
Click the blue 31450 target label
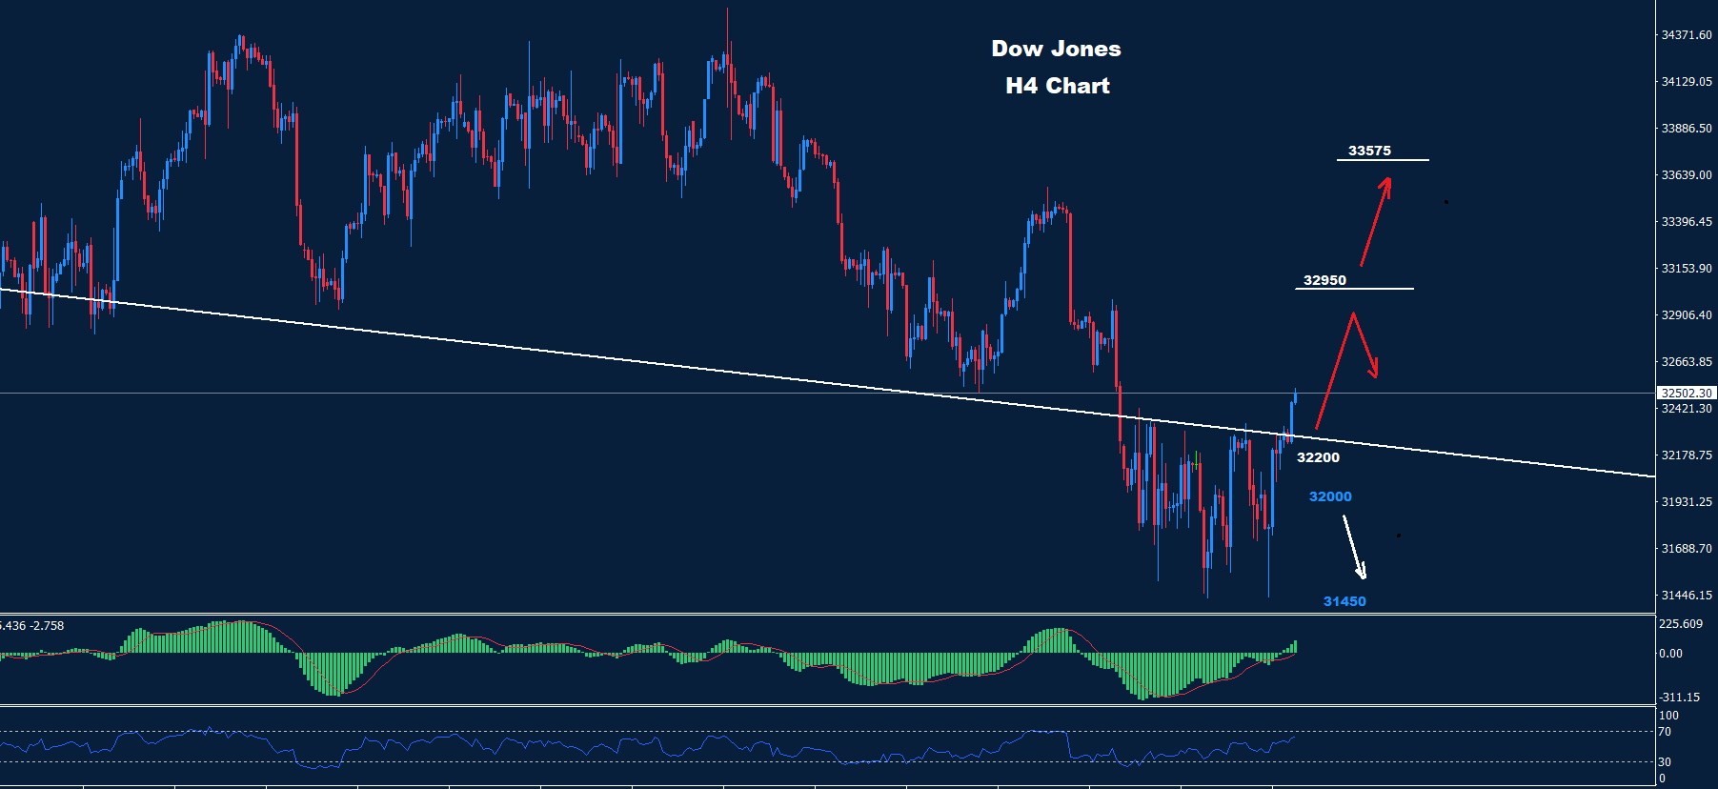(1344, 601)
